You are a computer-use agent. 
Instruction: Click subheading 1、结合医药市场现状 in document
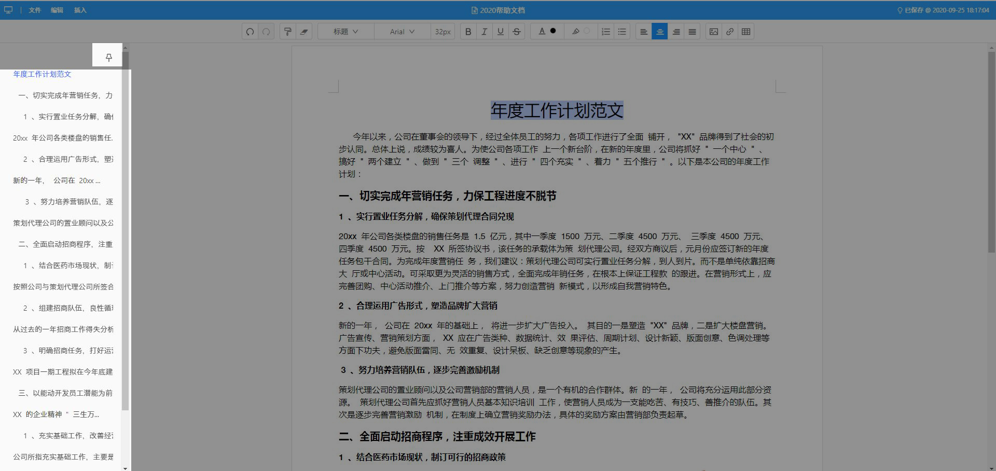[422, 458]
